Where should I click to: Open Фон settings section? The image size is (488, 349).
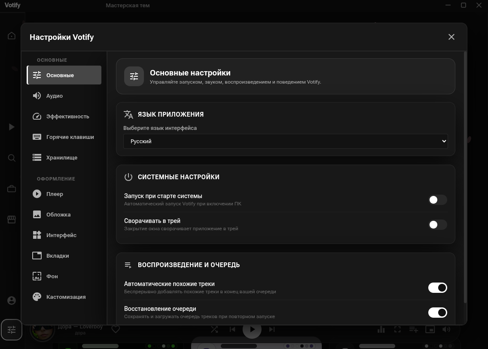(64, 276)
